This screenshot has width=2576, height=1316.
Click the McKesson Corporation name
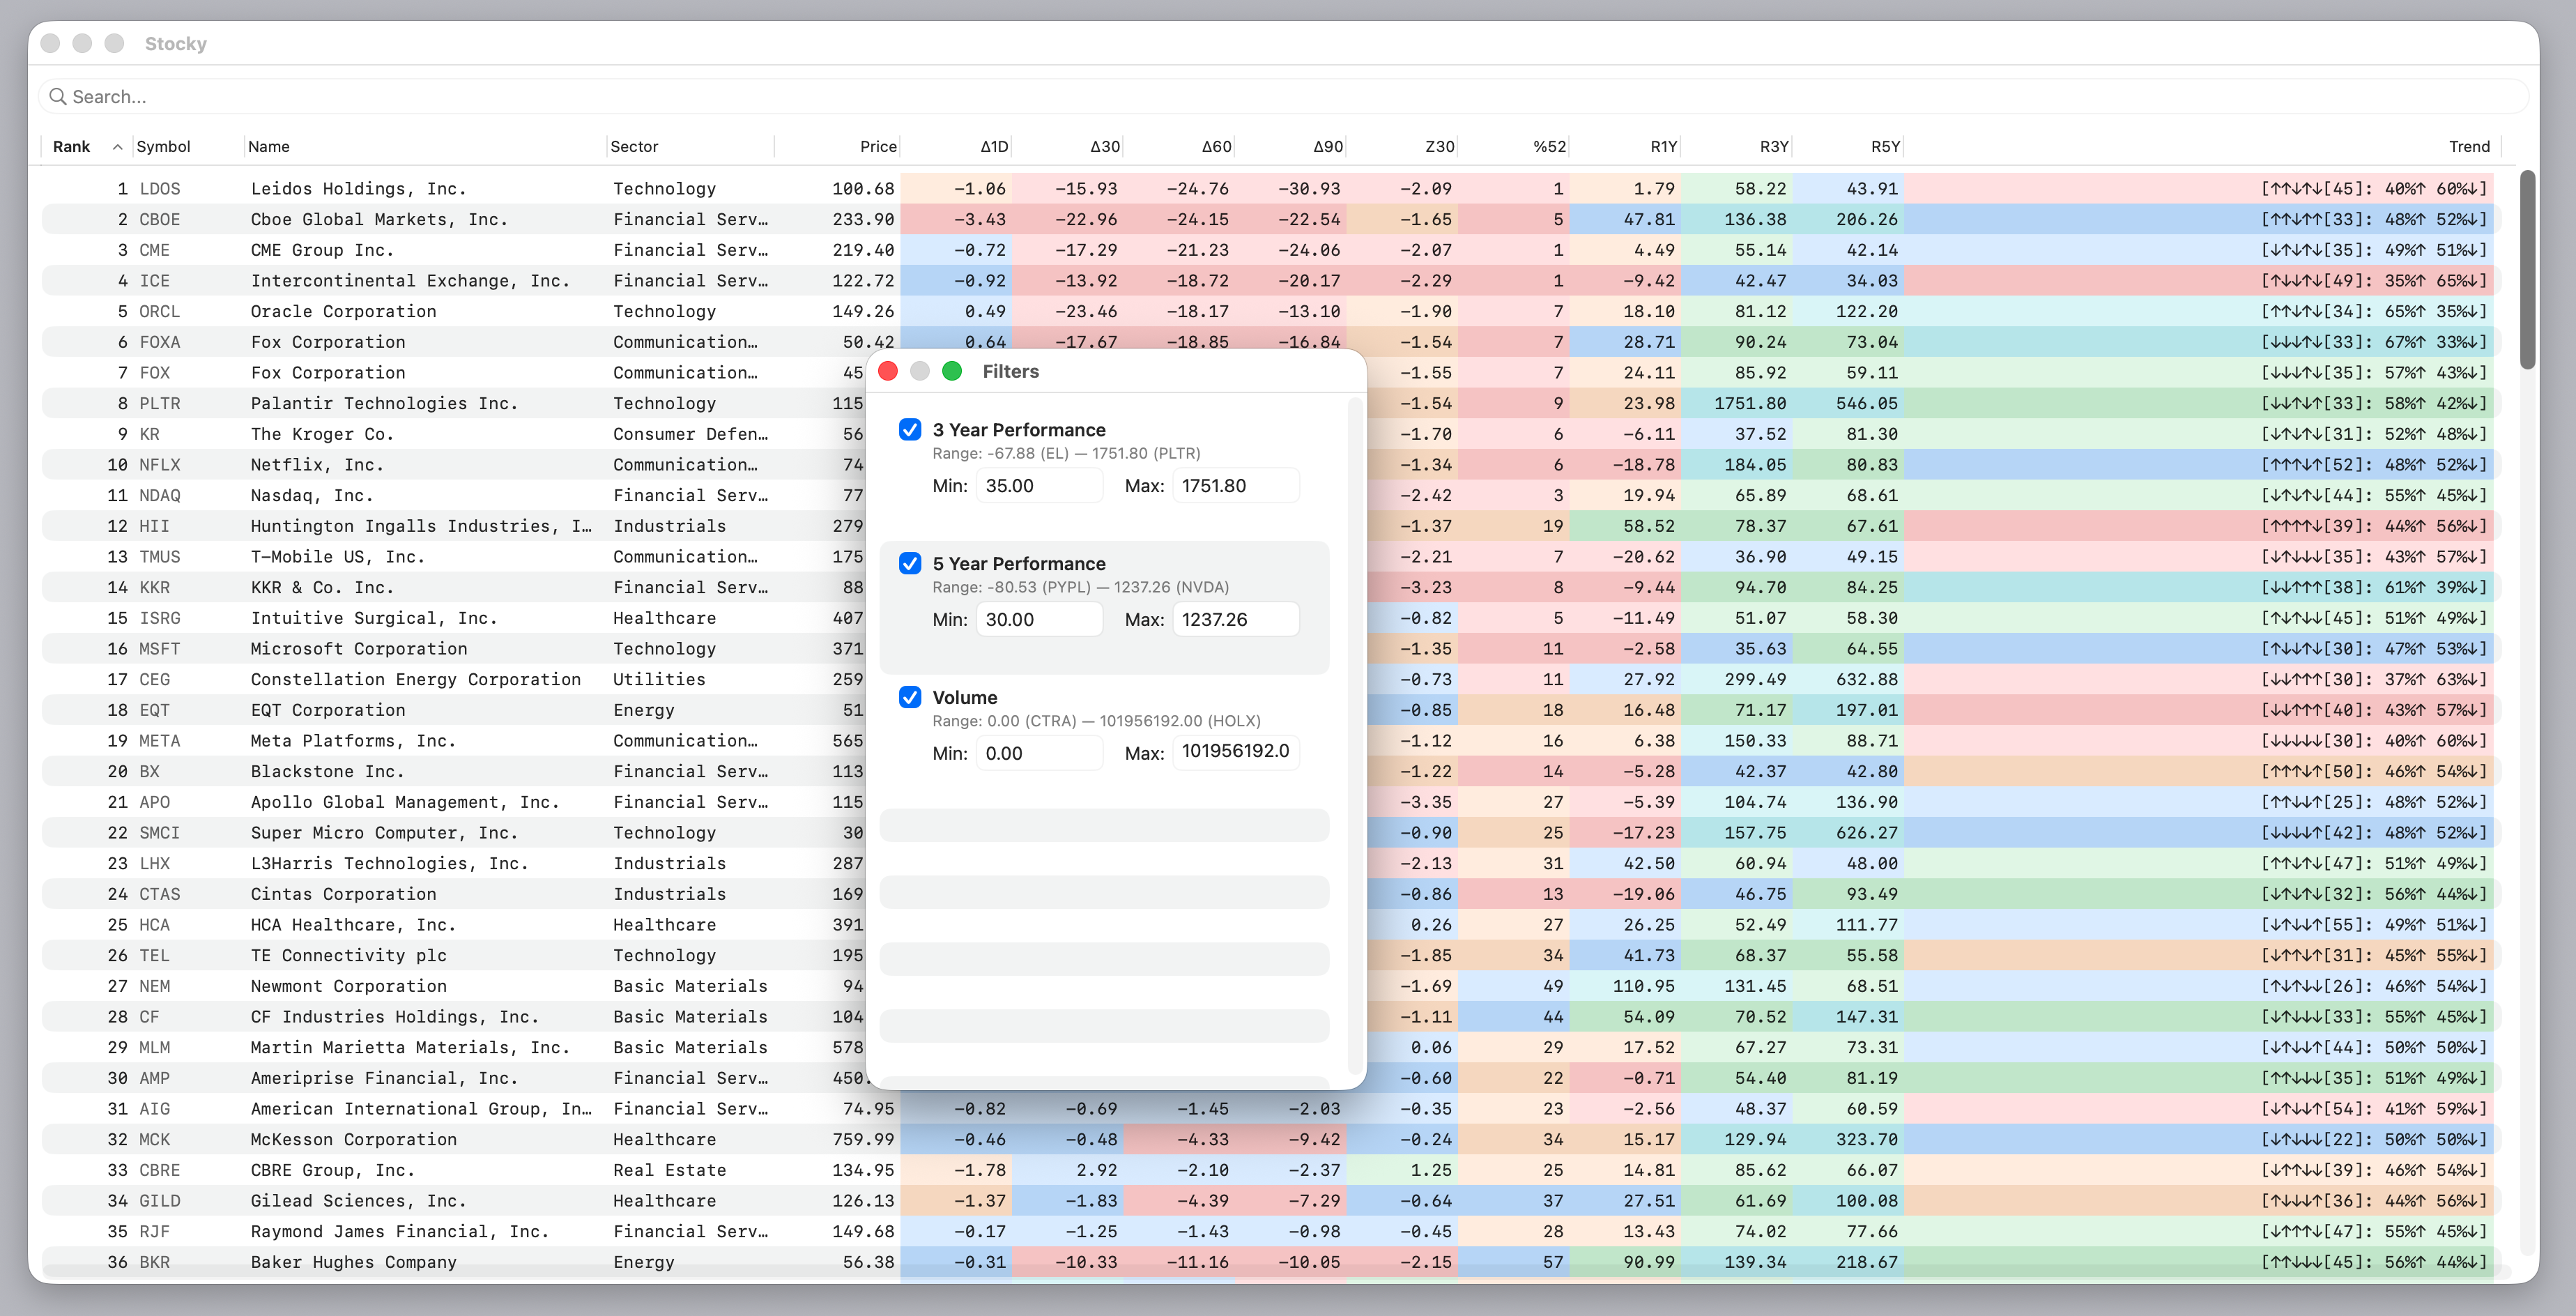click(354, 1140)
